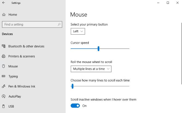Expand the mouse wheel scroll dropdown

91,69
